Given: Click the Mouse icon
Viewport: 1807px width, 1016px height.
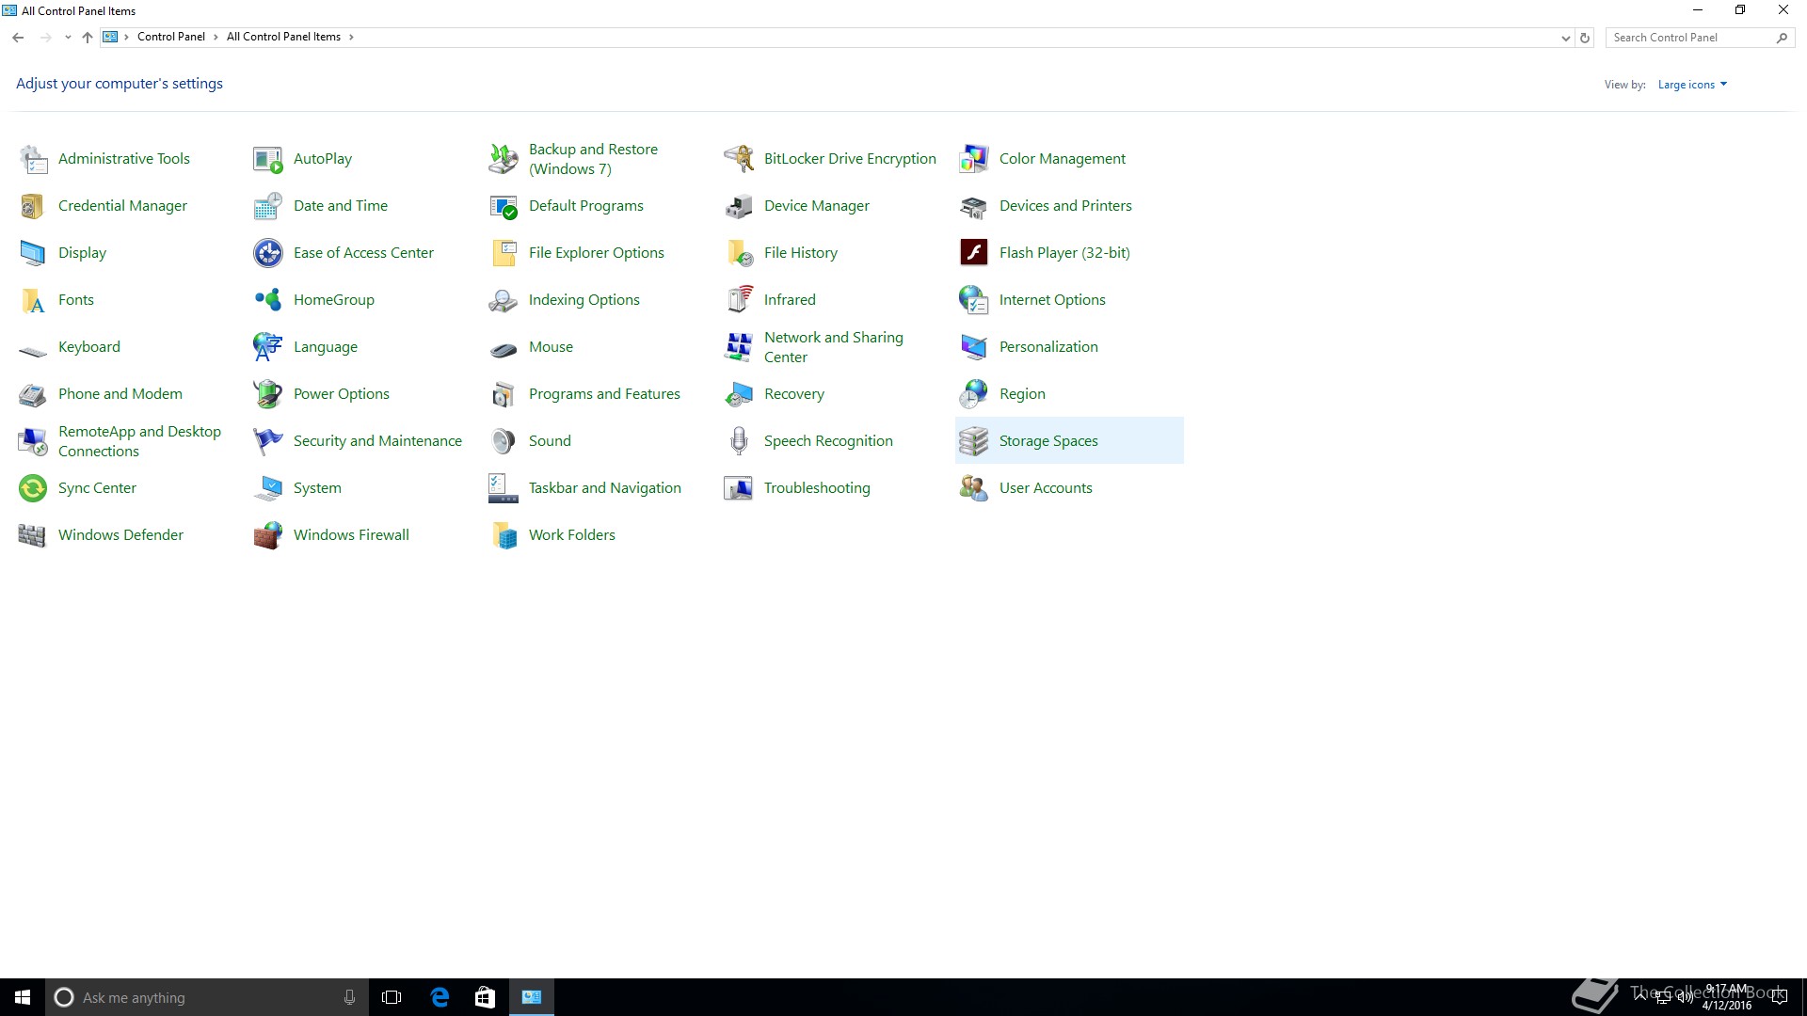Looking at the screenshot, I should coord(504,350).
